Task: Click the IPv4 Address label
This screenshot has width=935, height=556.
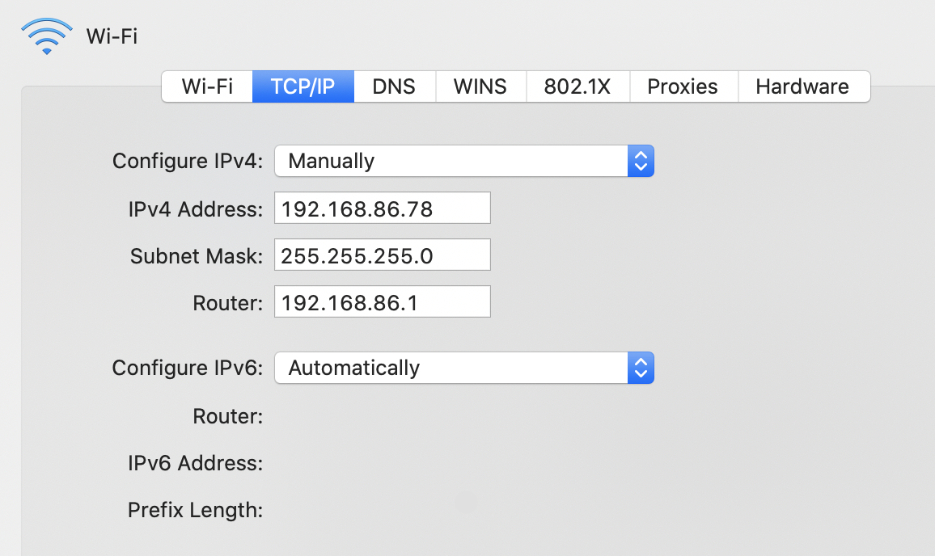Action: (195, 209)
